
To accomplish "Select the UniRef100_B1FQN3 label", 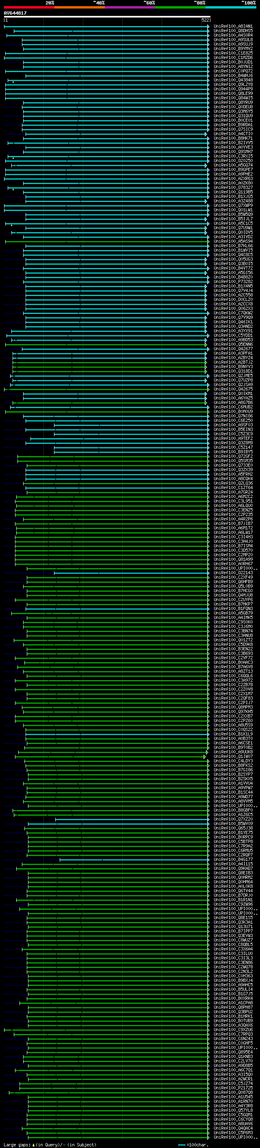I will [233, 609].
